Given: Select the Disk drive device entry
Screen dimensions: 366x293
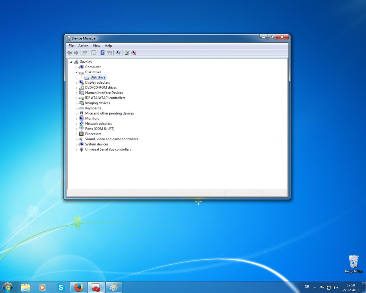Looking at the screenshot, I should pyautogui.click(x=98, y=77).
